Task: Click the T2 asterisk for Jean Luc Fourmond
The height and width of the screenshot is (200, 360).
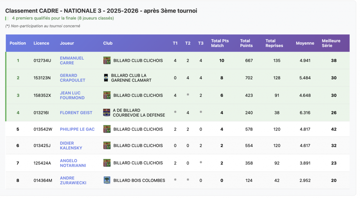Action: [188, 95]
